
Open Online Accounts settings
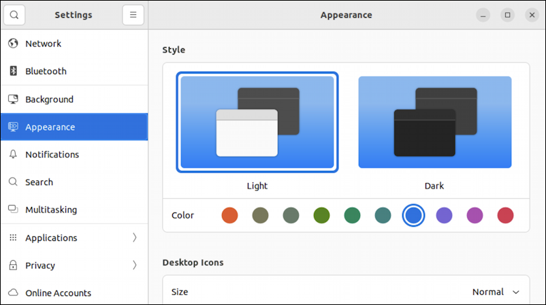click(74, 293)
